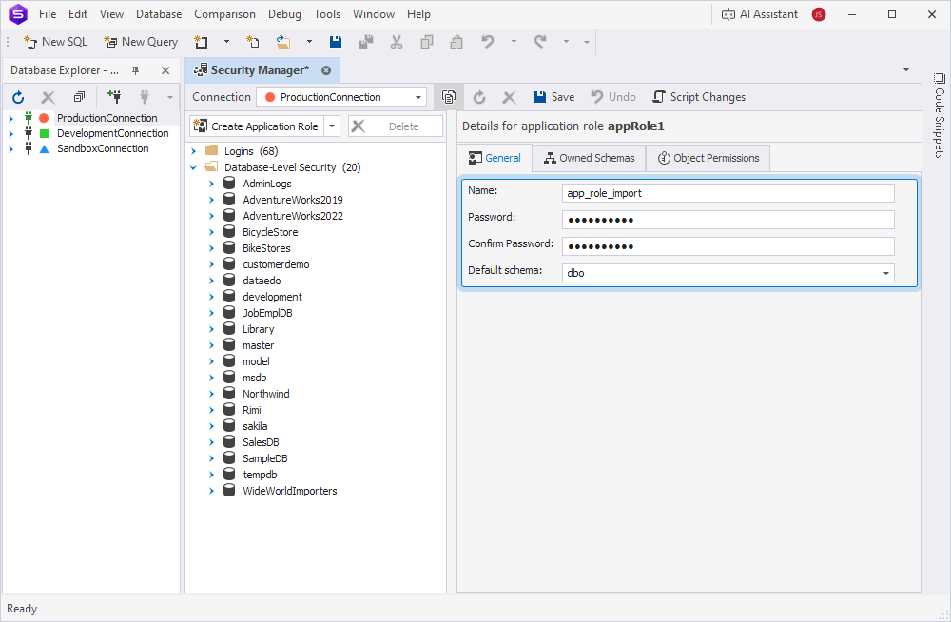Screen dimensions: 951x622
Task: Select the Cut icon on the toolbar
Action: coord(397,42)
